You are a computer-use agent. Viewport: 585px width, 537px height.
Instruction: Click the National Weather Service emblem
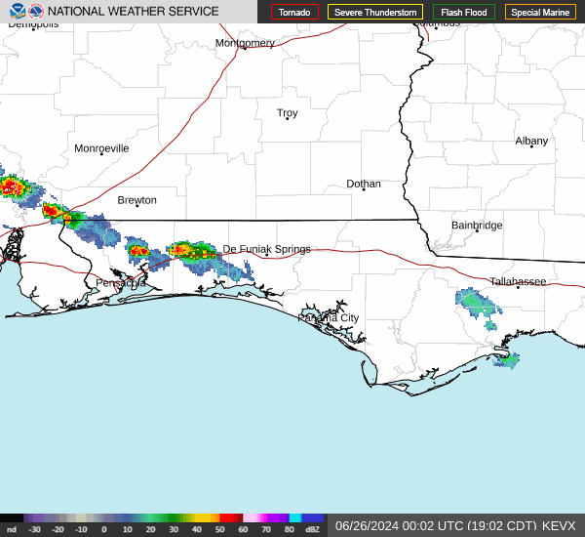pyautogui.click(x=36, y=12)
